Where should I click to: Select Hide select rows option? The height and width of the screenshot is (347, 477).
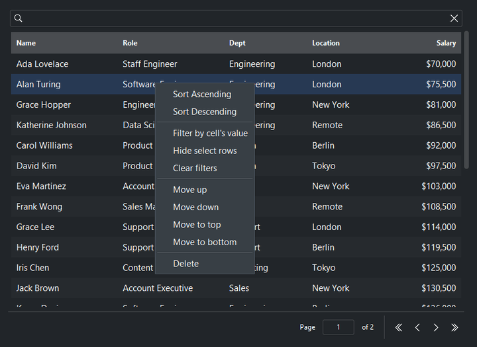point(205,151)
